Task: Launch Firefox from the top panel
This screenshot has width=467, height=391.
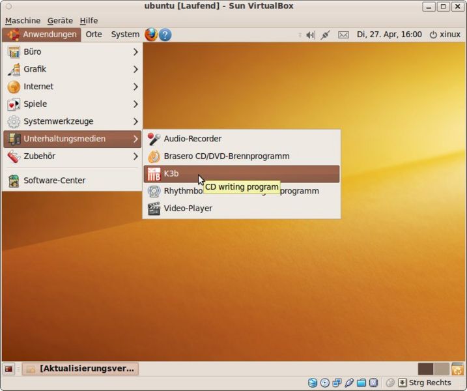Action: 151,35
